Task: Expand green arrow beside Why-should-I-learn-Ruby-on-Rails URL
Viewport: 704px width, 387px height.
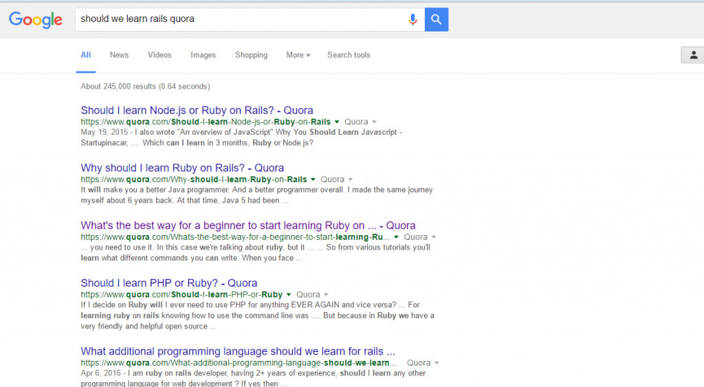Action: point(313,179)
